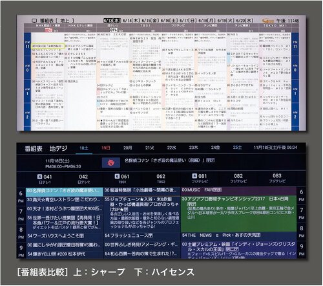
Task: Select channel 082 フジテレビ header
Action: [x=238, y=179]
